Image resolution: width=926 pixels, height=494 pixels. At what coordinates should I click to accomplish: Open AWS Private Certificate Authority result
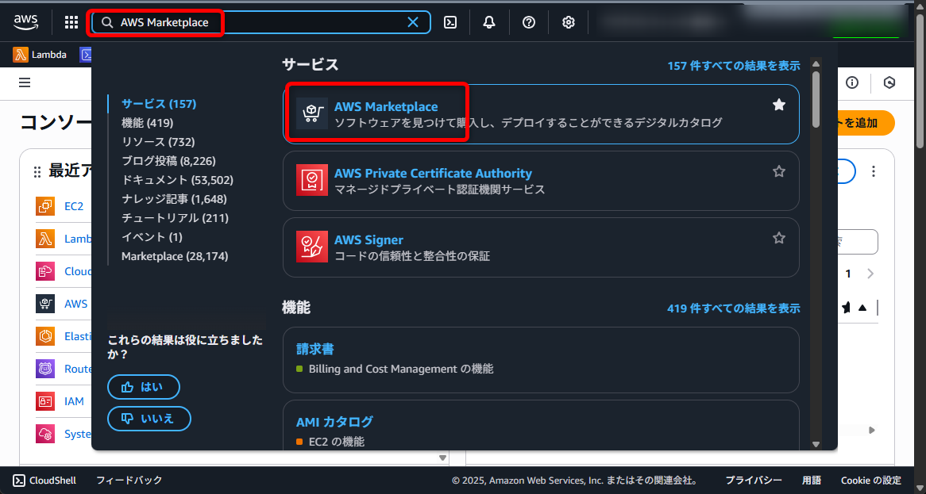pyautogui.click(x=433, y=174)
